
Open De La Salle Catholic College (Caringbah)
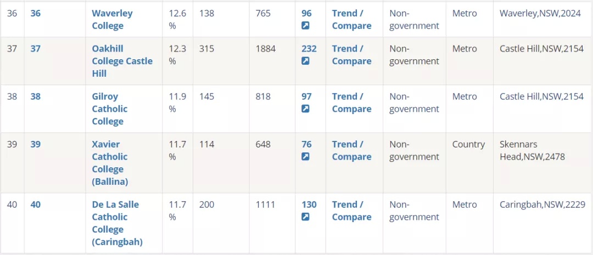click(x=118, y=223)
